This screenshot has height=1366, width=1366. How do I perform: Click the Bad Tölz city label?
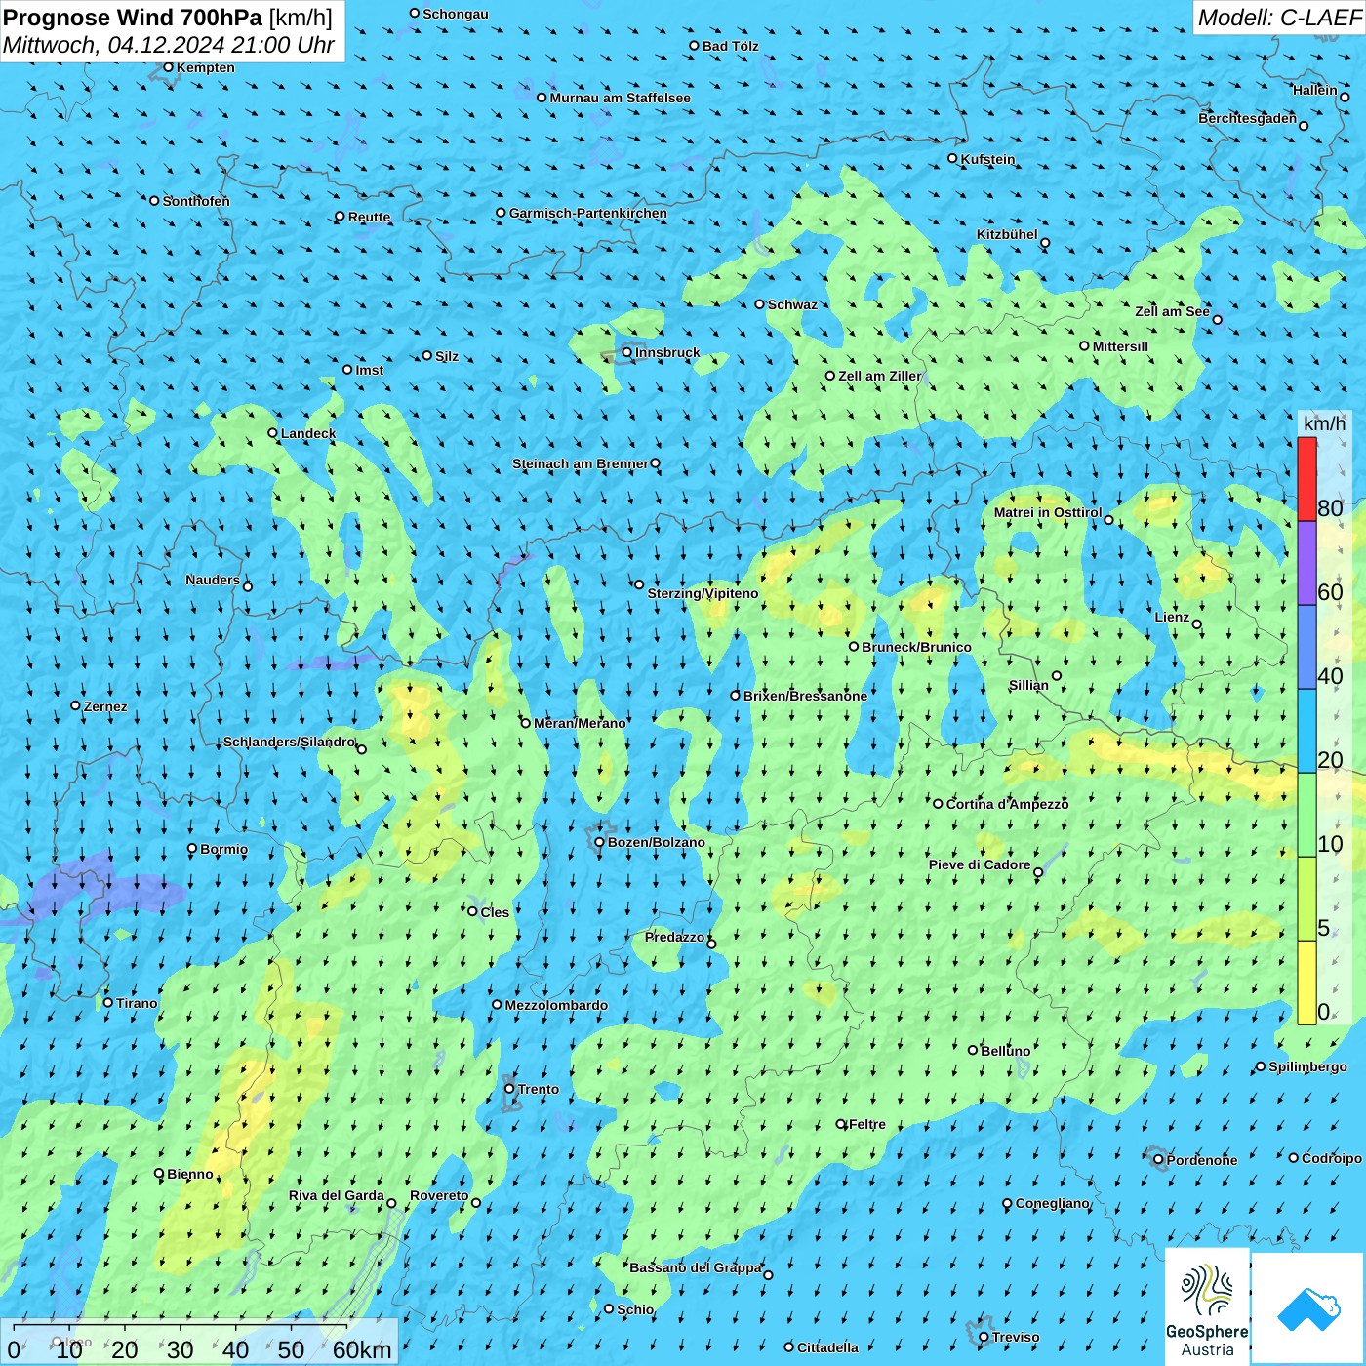coord(731,46)
